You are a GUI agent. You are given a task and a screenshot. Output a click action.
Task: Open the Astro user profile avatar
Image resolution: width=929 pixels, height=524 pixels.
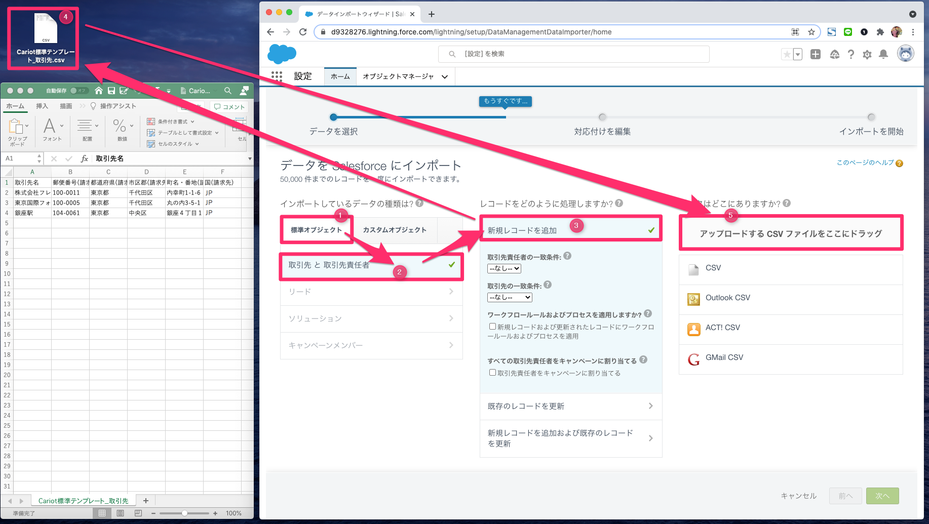pos(906,53)
